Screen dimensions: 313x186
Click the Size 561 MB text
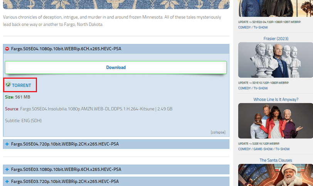[x=18, y=97]
